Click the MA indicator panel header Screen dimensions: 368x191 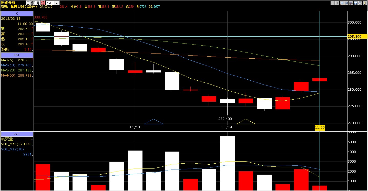[17, 55]
